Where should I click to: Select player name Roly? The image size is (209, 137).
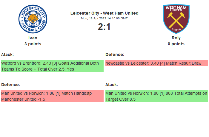176,38
